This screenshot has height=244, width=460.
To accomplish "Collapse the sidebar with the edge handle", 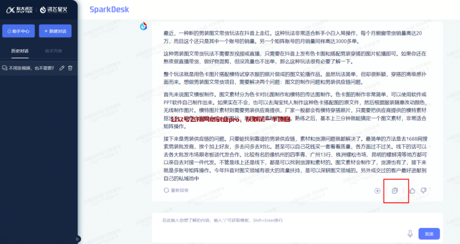I will [x=78, y=239].
